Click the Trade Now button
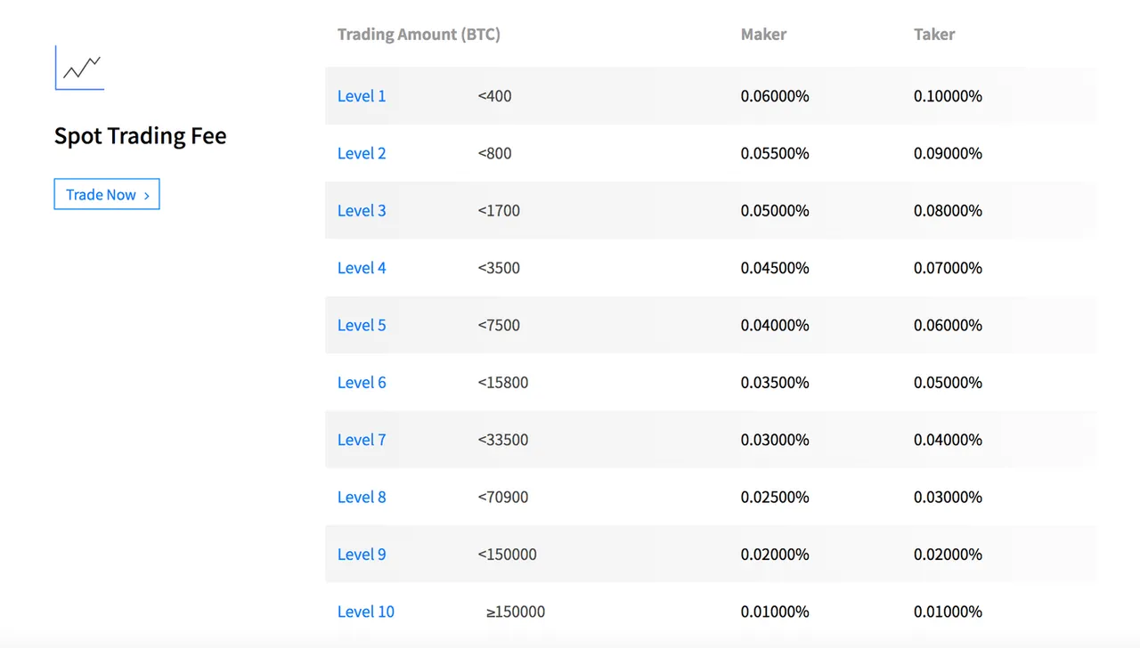Screen dimensions: 1140x648 (x=107, y=195)
